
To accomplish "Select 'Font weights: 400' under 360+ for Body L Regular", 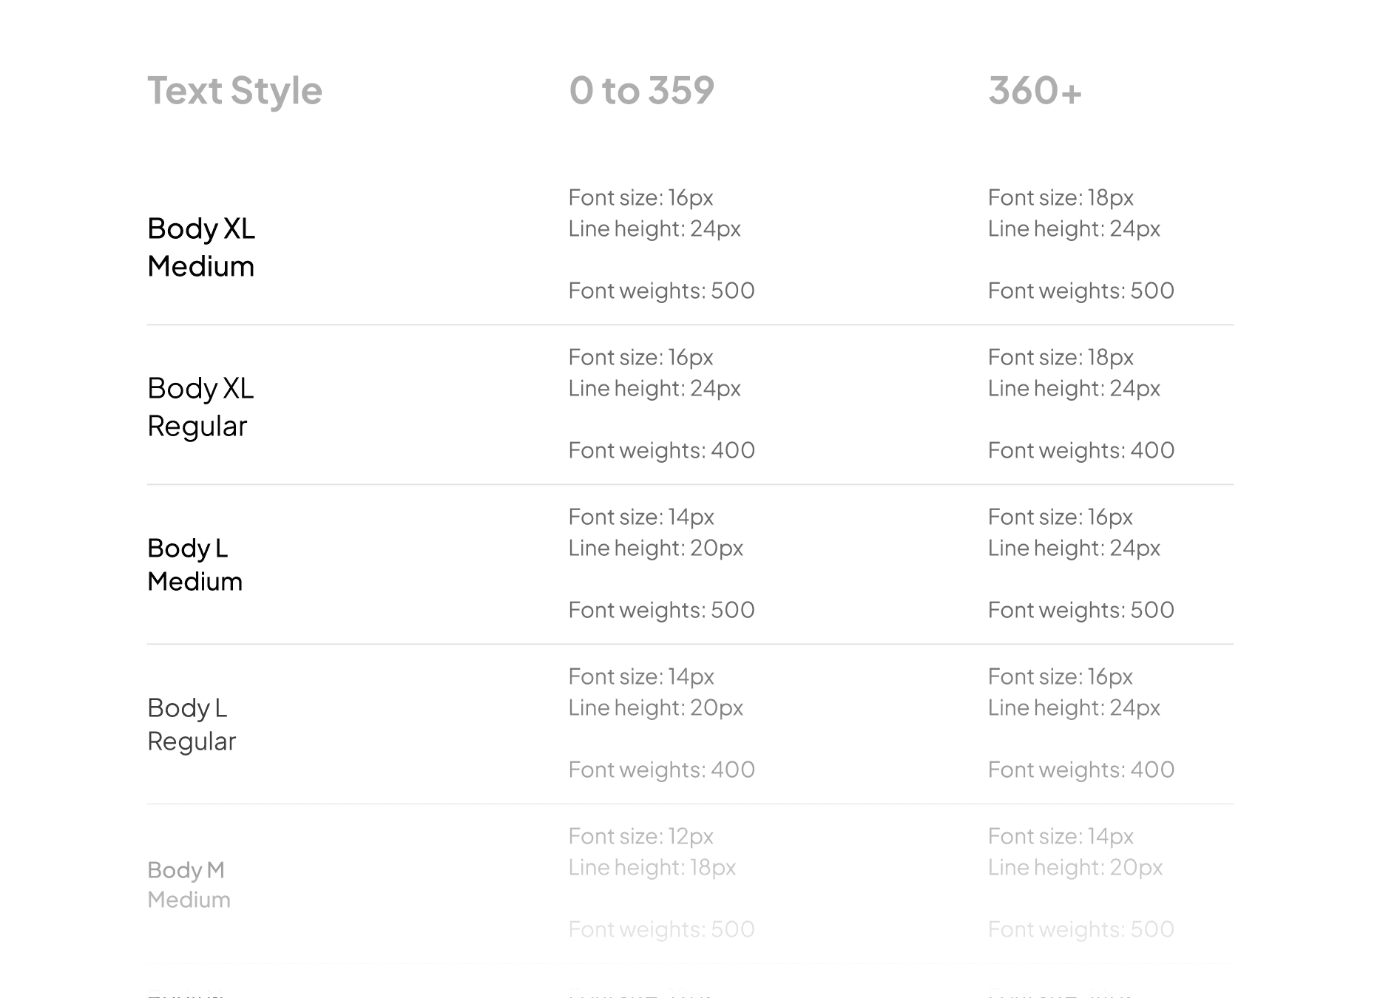I will click(1080, 770).
